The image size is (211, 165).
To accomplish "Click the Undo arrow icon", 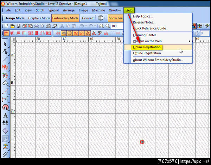I will point(82,26).
